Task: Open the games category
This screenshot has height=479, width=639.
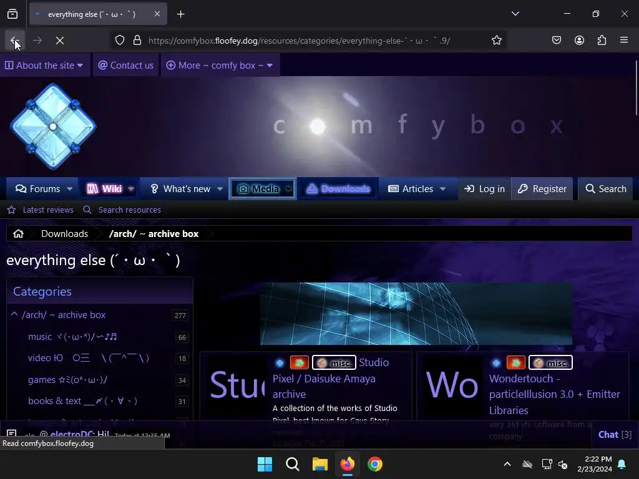Action: (x=67, y=380)
